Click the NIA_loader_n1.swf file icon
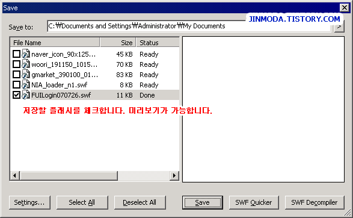This screenshot has width=353, height=218. pyautogui.click(x=26, y=84)
